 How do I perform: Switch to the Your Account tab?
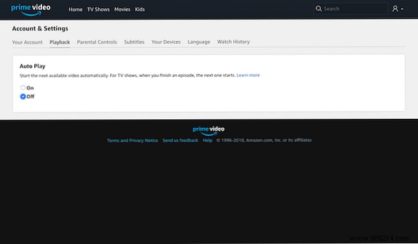click(x=27, y=42)
